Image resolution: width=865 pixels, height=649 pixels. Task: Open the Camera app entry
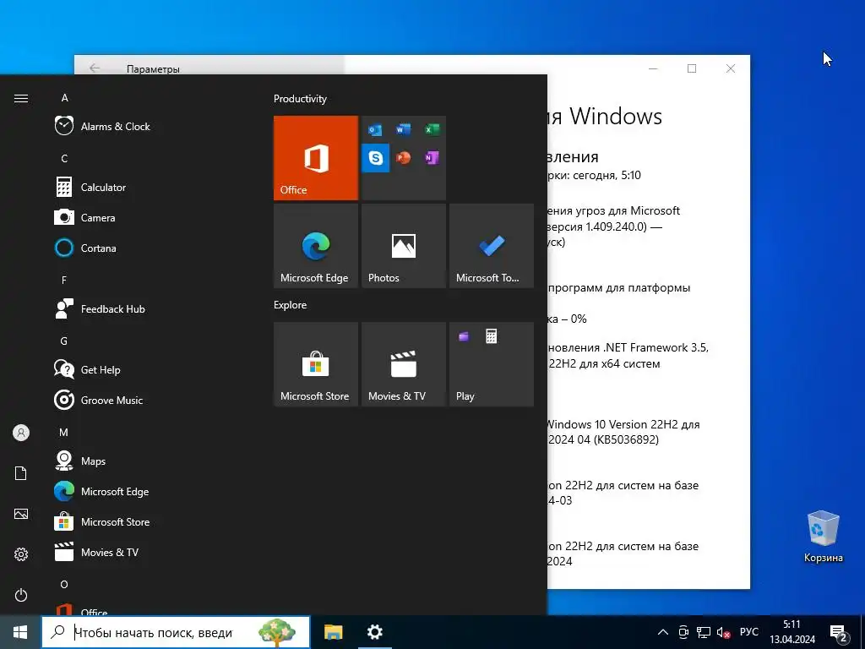[150, 217]
